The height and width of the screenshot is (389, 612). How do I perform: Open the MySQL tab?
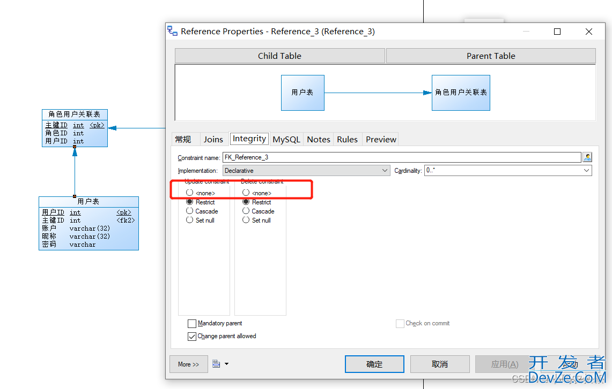[286, 140]
